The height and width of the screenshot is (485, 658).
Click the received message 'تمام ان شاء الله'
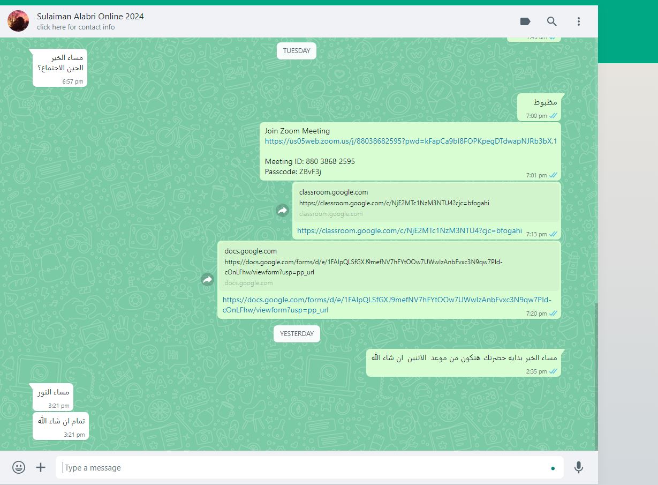[60, 426]
